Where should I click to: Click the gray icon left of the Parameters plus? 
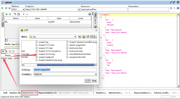pos(171,8)
